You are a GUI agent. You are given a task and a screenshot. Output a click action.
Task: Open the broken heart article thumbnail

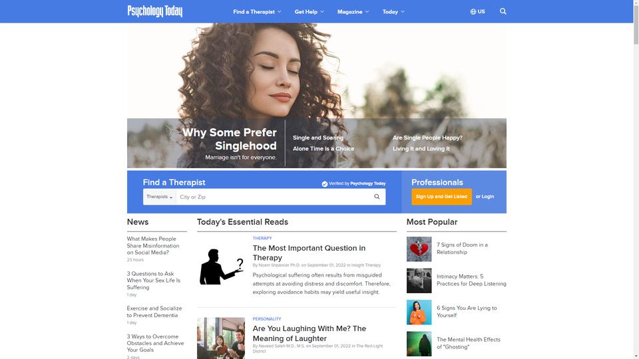pos(419,249)
